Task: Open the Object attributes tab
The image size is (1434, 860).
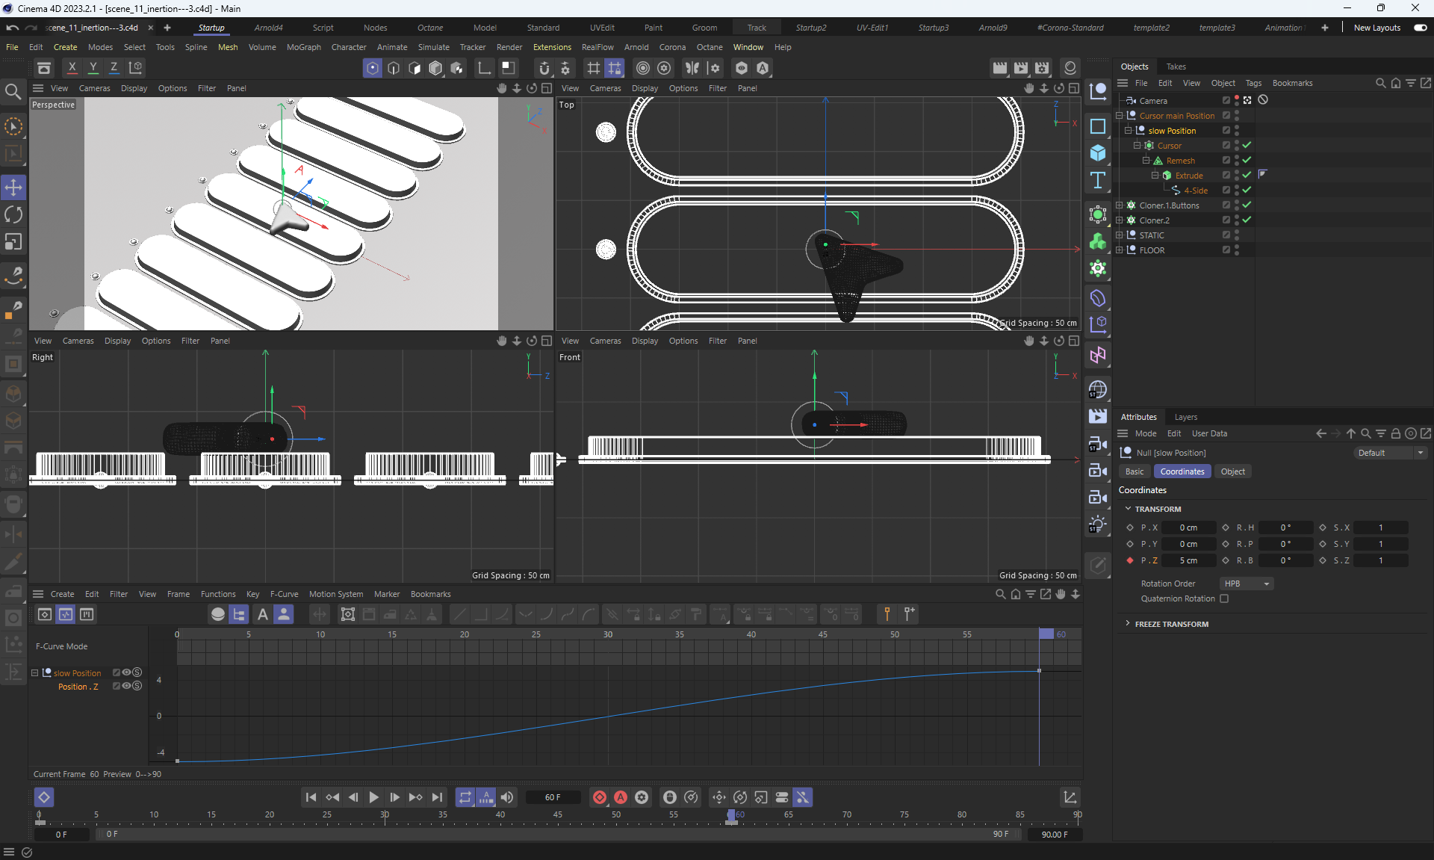Action: pos(1232,471)
